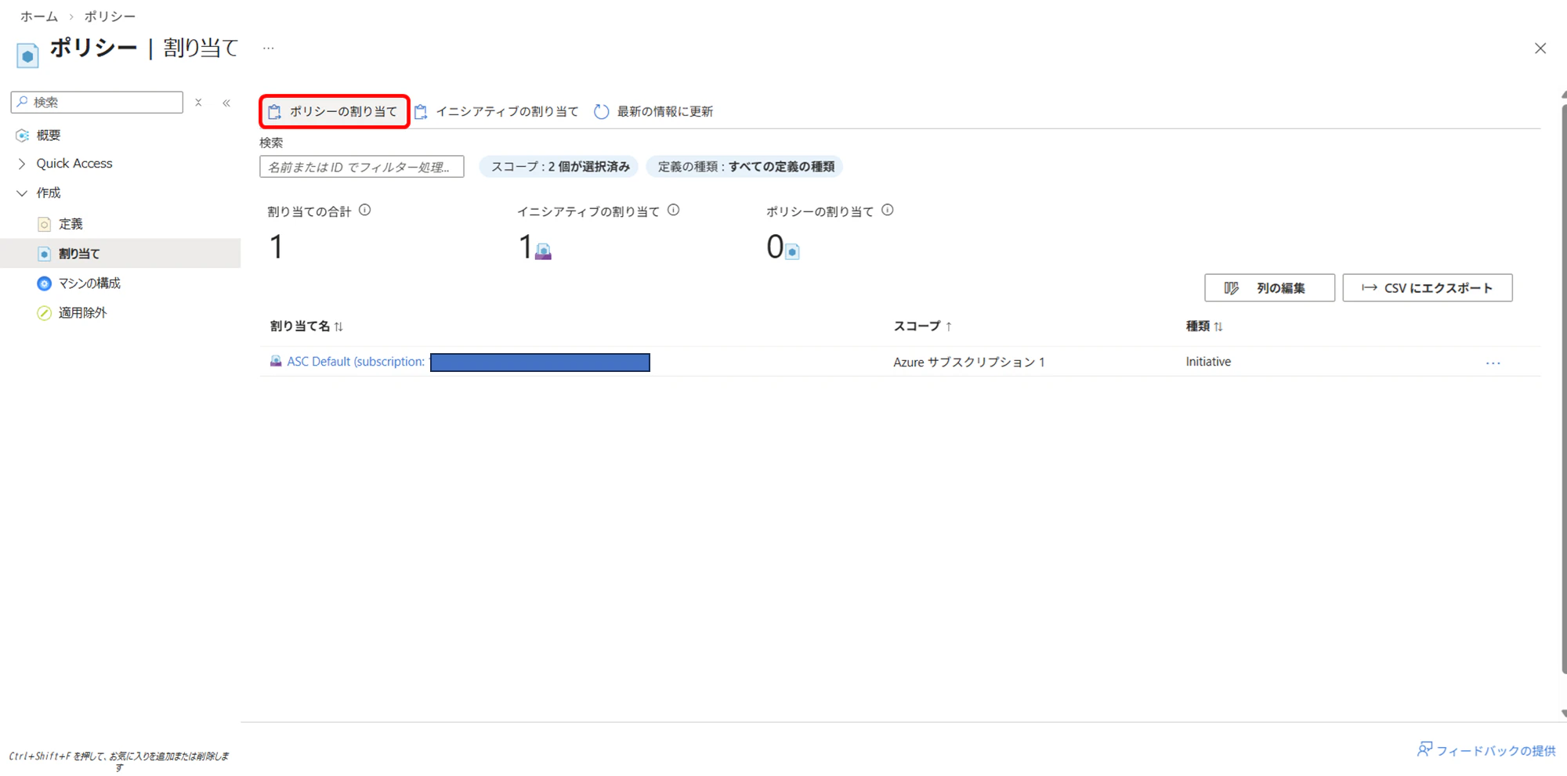
Task: Click the 概要 overview icon
Action: coord(22,135)
